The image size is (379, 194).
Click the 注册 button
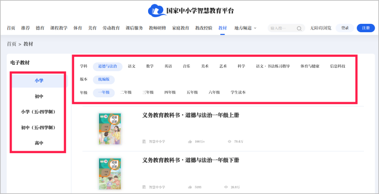point(366,28)
